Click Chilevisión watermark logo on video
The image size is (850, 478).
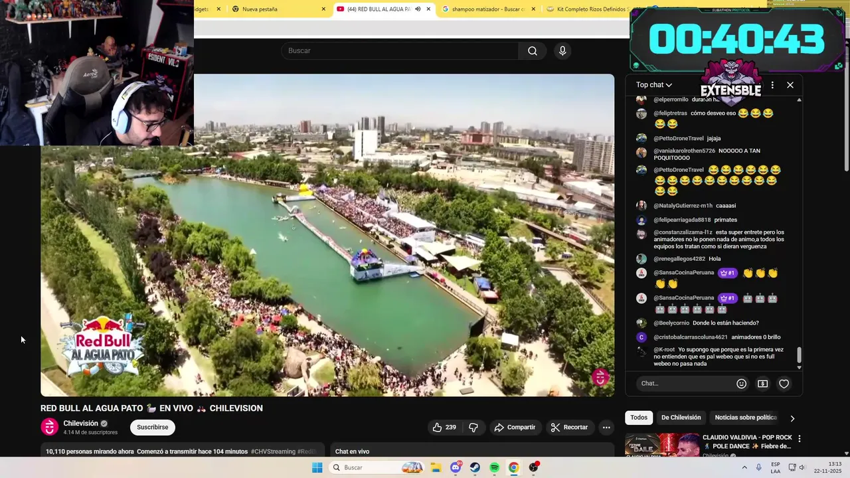(x=600, y=377)
